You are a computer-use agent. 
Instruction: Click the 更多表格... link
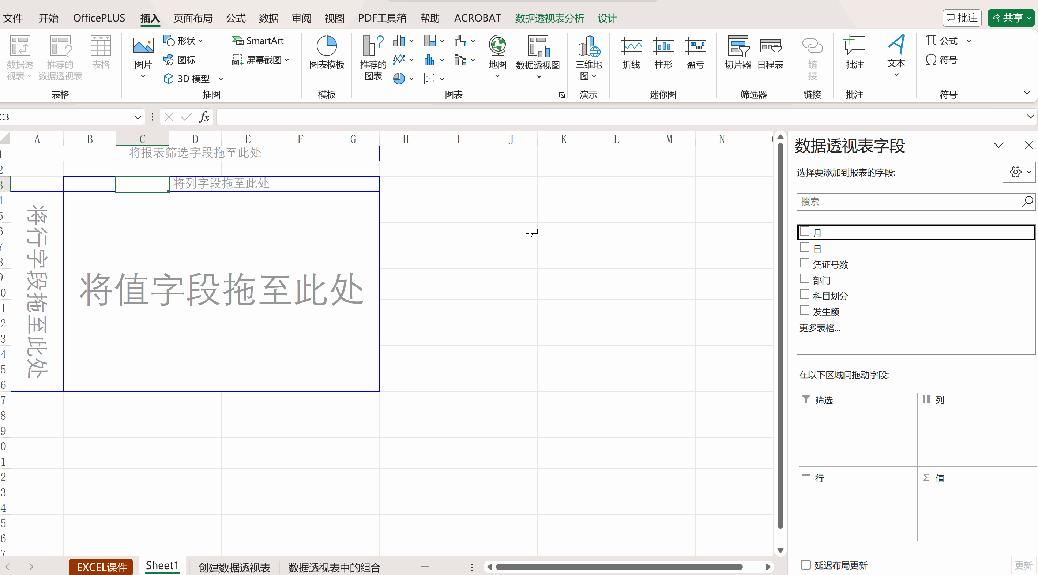(820, 328)
